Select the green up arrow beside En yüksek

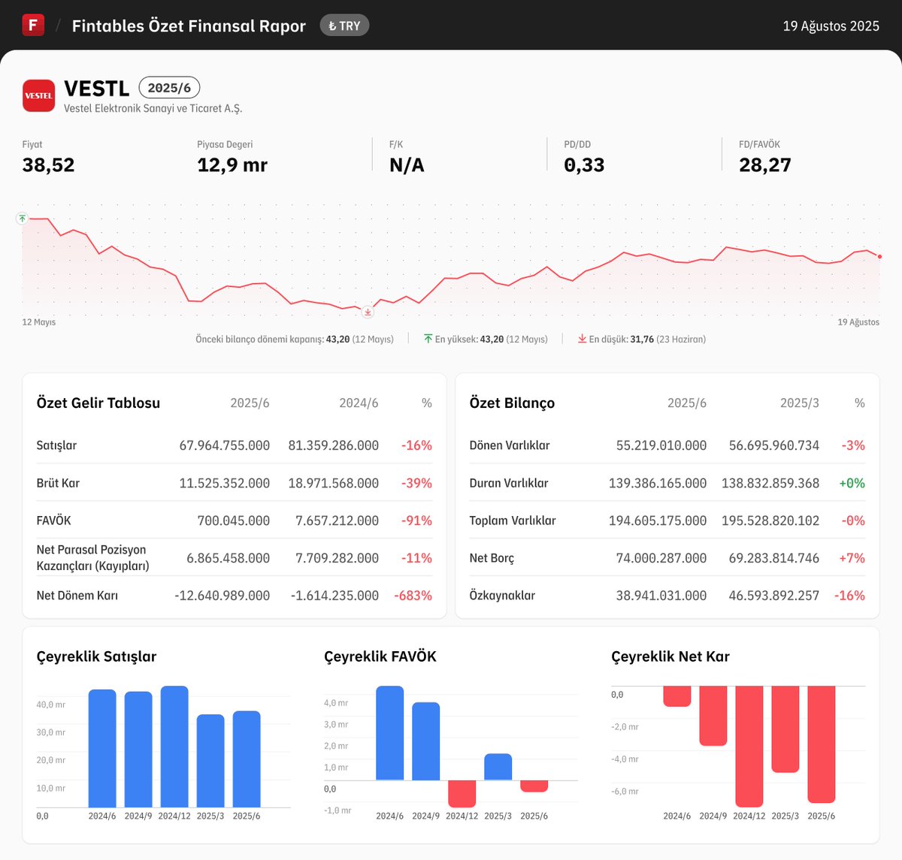pyautogui.click(x=428, y=339)
